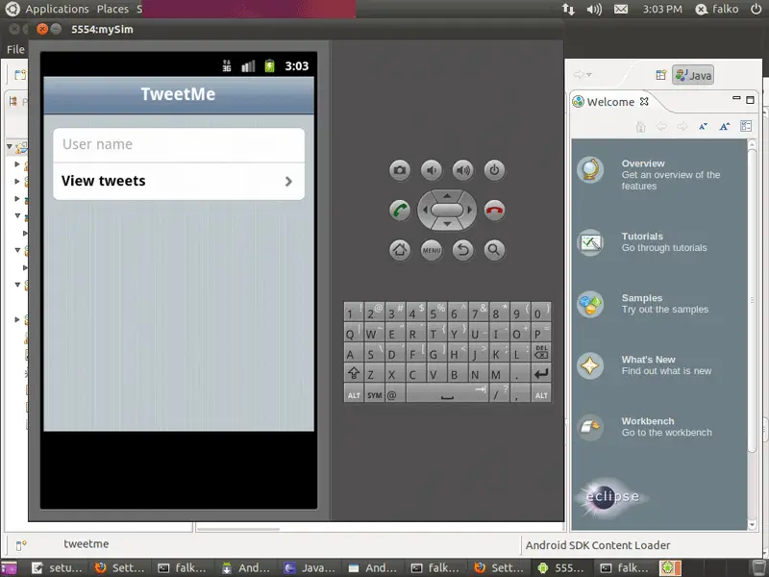Raise the emulator volume with volume-up button
This screenshot has width=769, height=577.
pos(462,170)
